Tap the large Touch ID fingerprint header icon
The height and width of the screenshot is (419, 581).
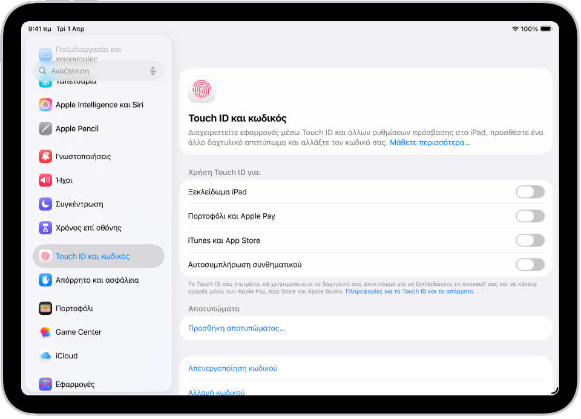(x=202, y=90)
